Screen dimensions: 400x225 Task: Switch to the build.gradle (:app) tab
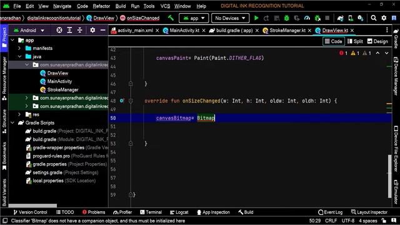click(234, 31)
